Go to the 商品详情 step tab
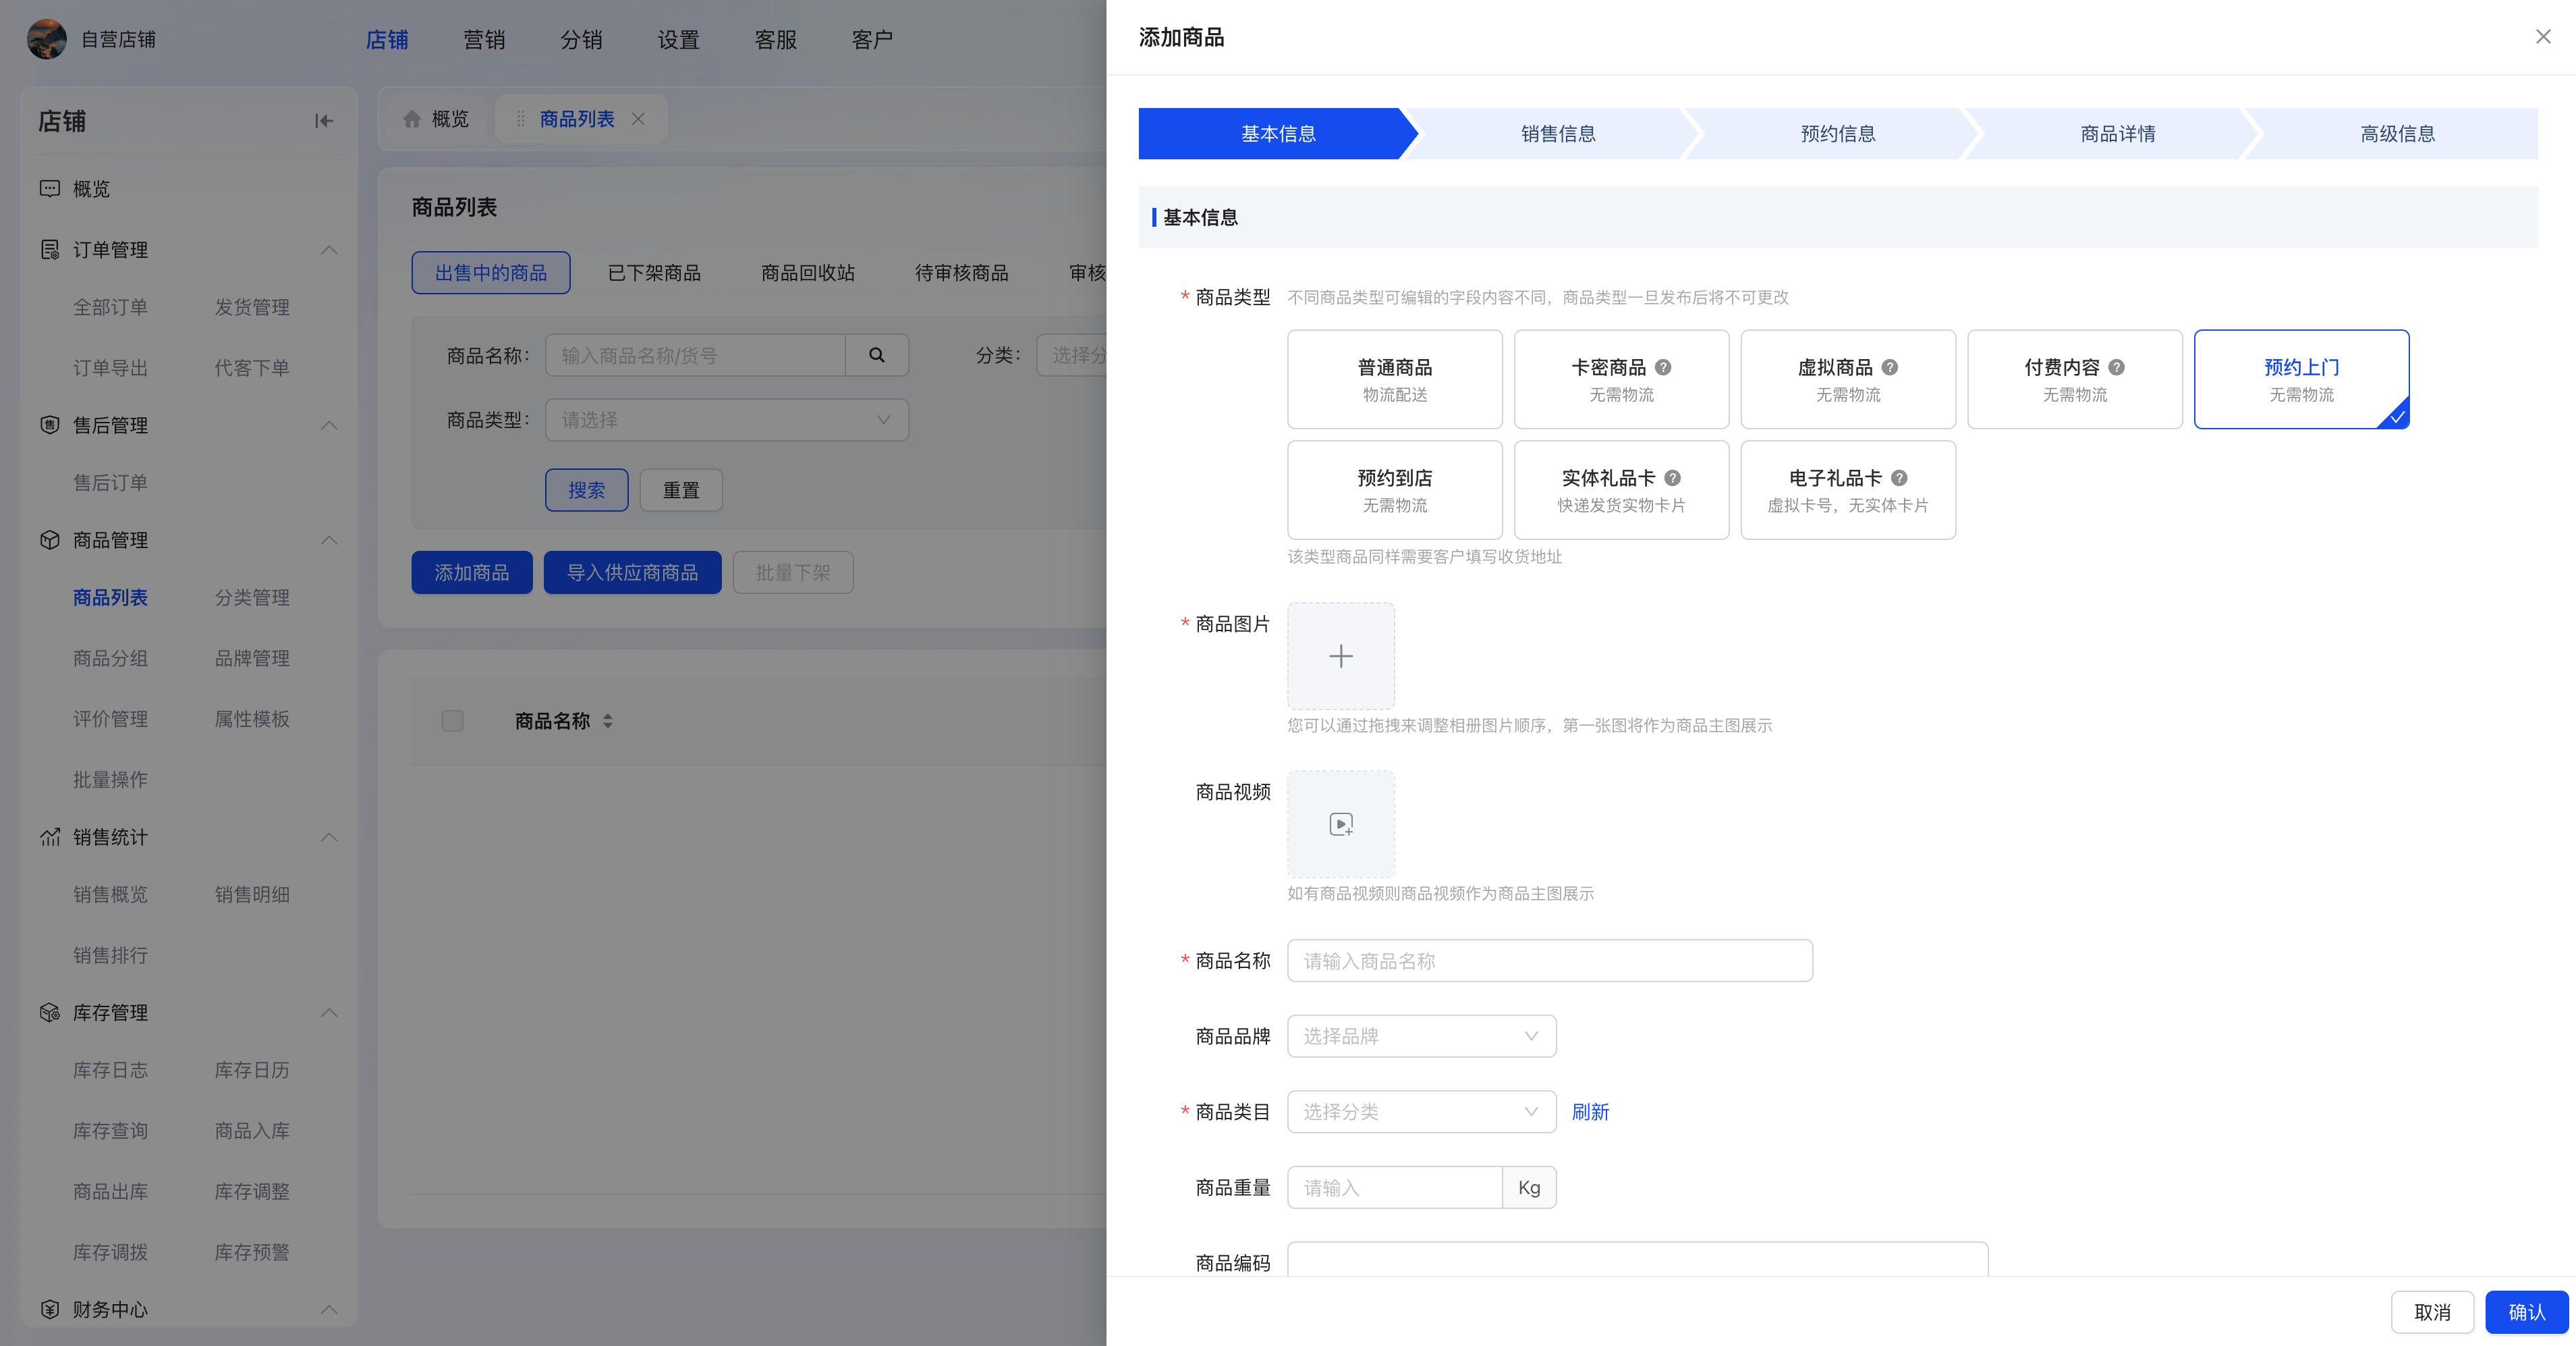 pyautogui.click(x=2117, y=133)
